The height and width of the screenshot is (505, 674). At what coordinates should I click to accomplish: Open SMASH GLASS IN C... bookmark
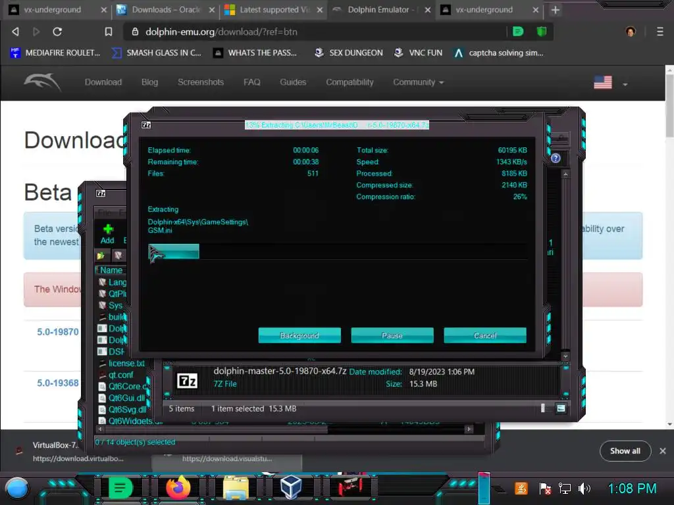[157, 53]
